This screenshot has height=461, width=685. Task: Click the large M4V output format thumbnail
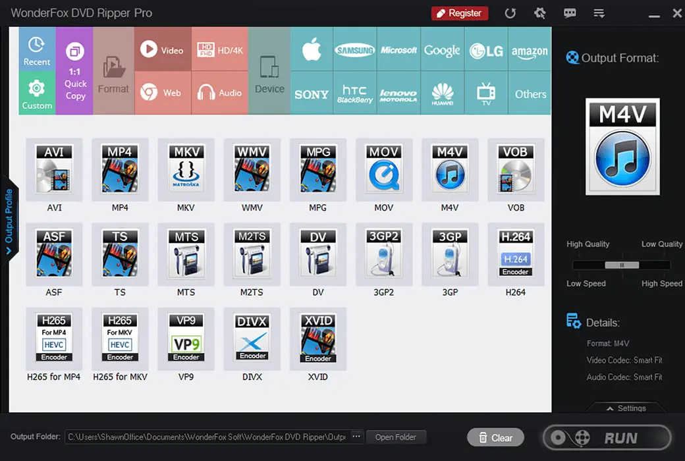[x=622, y=146]
